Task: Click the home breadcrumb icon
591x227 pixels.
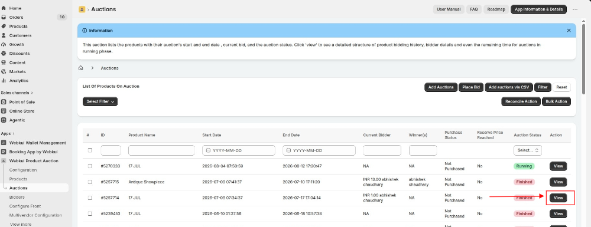Action: pyautogui.click(x=80, y=68)
